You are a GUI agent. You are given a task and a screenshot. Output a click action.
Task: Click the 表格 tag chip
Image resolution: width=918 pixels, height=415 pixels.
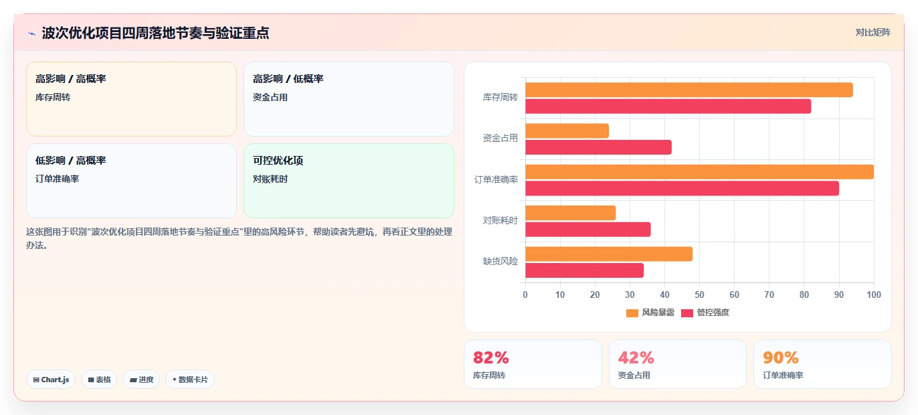[99, 380]
